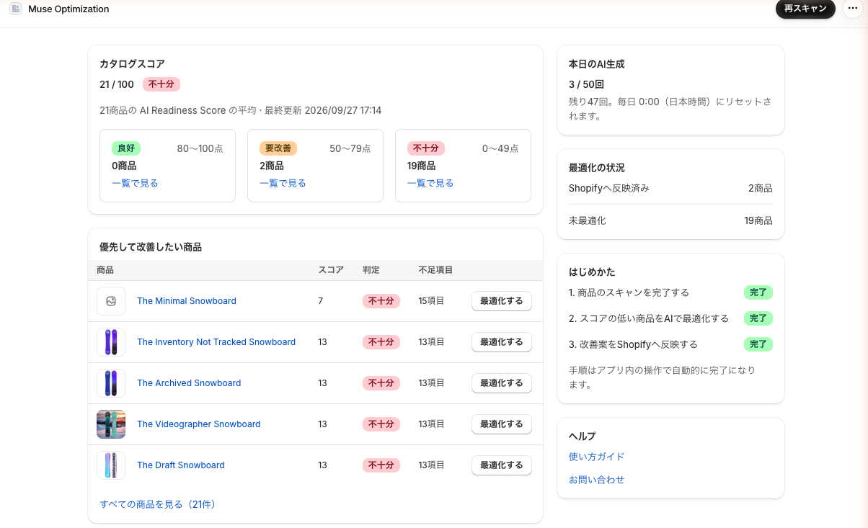Open The Minimal Snowboard product link
Screen dimensions: 868x528
187,301
